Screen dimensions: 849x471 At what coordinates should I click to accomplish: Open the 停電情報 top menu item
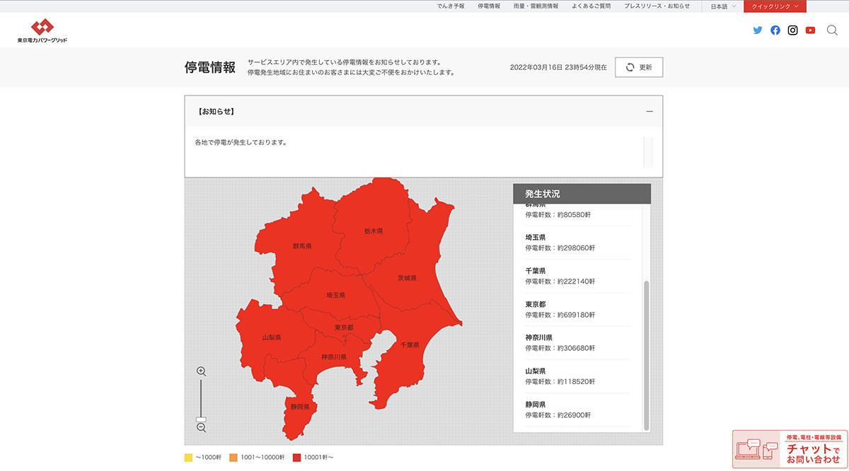tap(489, 6)
